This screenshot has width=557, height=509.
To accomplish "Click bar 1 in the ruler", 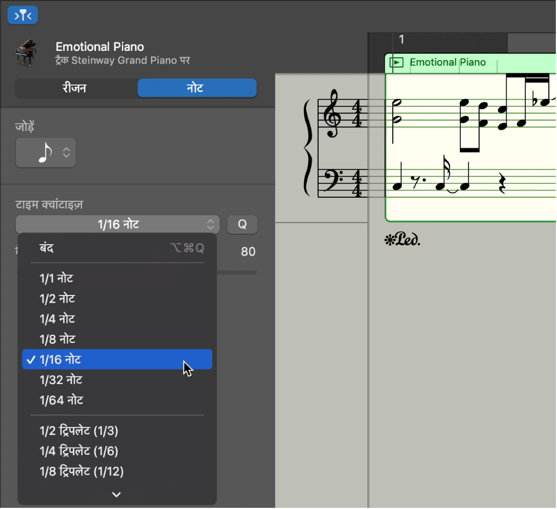I will 401,39.
